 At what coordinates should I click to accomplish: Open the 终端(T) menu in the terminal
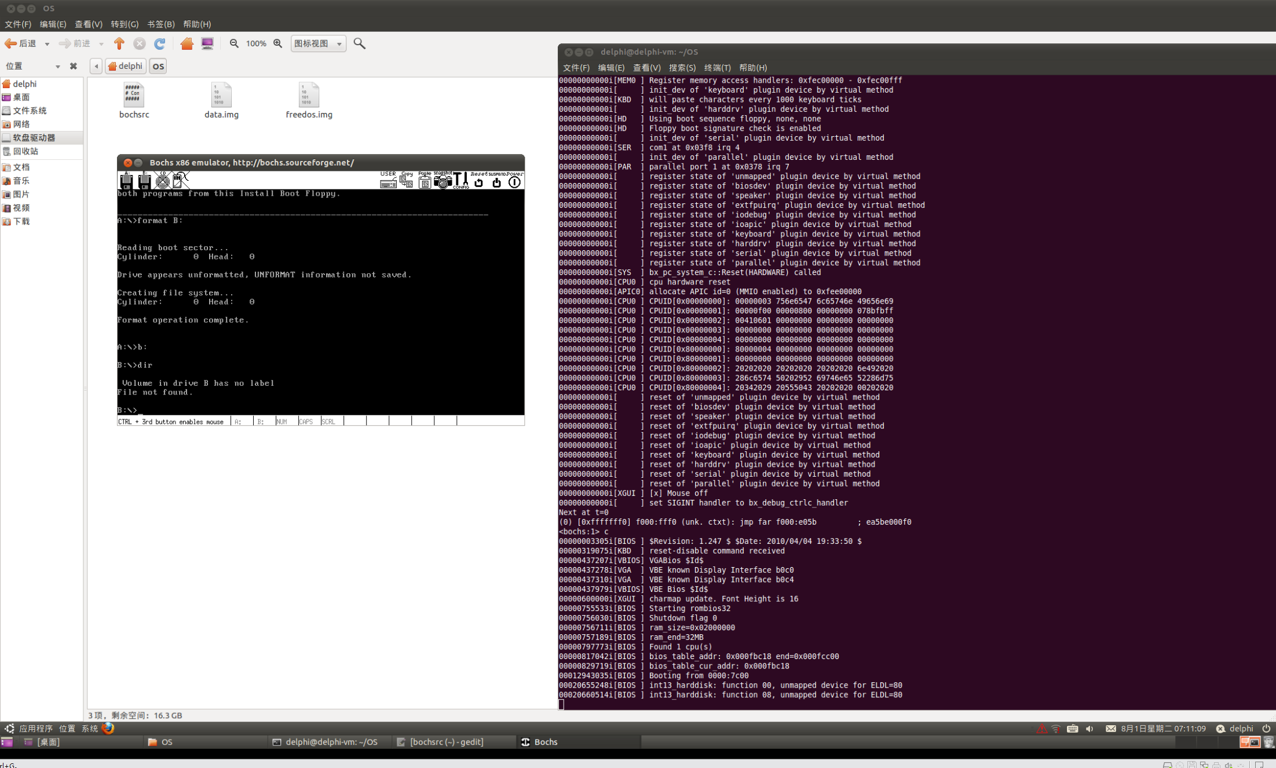(x=717, y=68)
